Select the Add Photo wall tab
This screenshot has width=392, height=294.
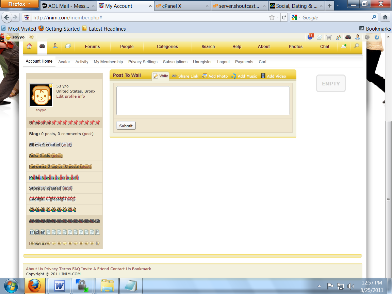point(215,76)
